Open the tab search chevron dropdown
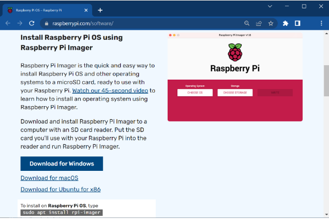 [270, 6]
